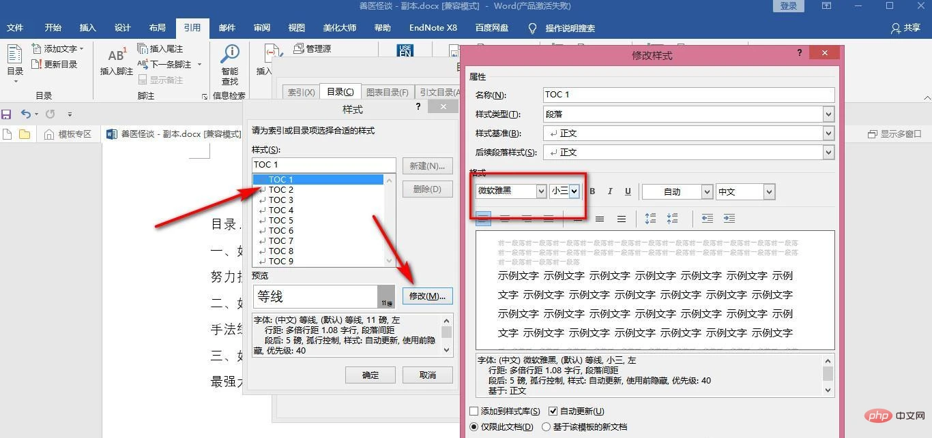
Task: Open the Design ribbon tab
Action: tap(123, 28)
